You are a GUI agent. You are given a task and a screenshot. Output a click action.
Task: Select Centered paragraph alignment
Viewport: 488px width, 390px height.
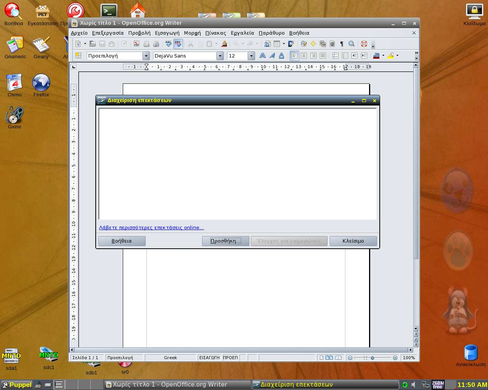(304, 56)
